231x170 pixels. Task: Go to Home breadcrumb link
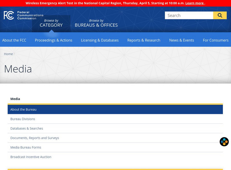8,54
